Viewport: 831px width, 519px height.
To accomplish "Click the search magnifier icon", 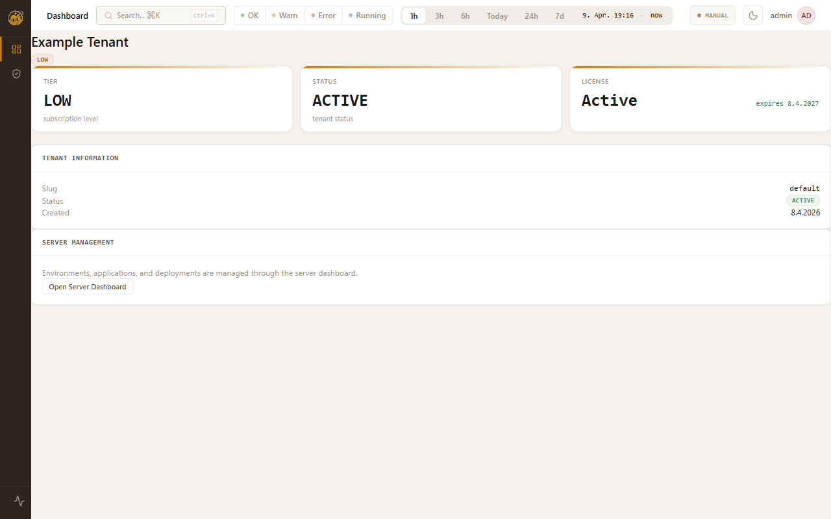I will point(108,16).
